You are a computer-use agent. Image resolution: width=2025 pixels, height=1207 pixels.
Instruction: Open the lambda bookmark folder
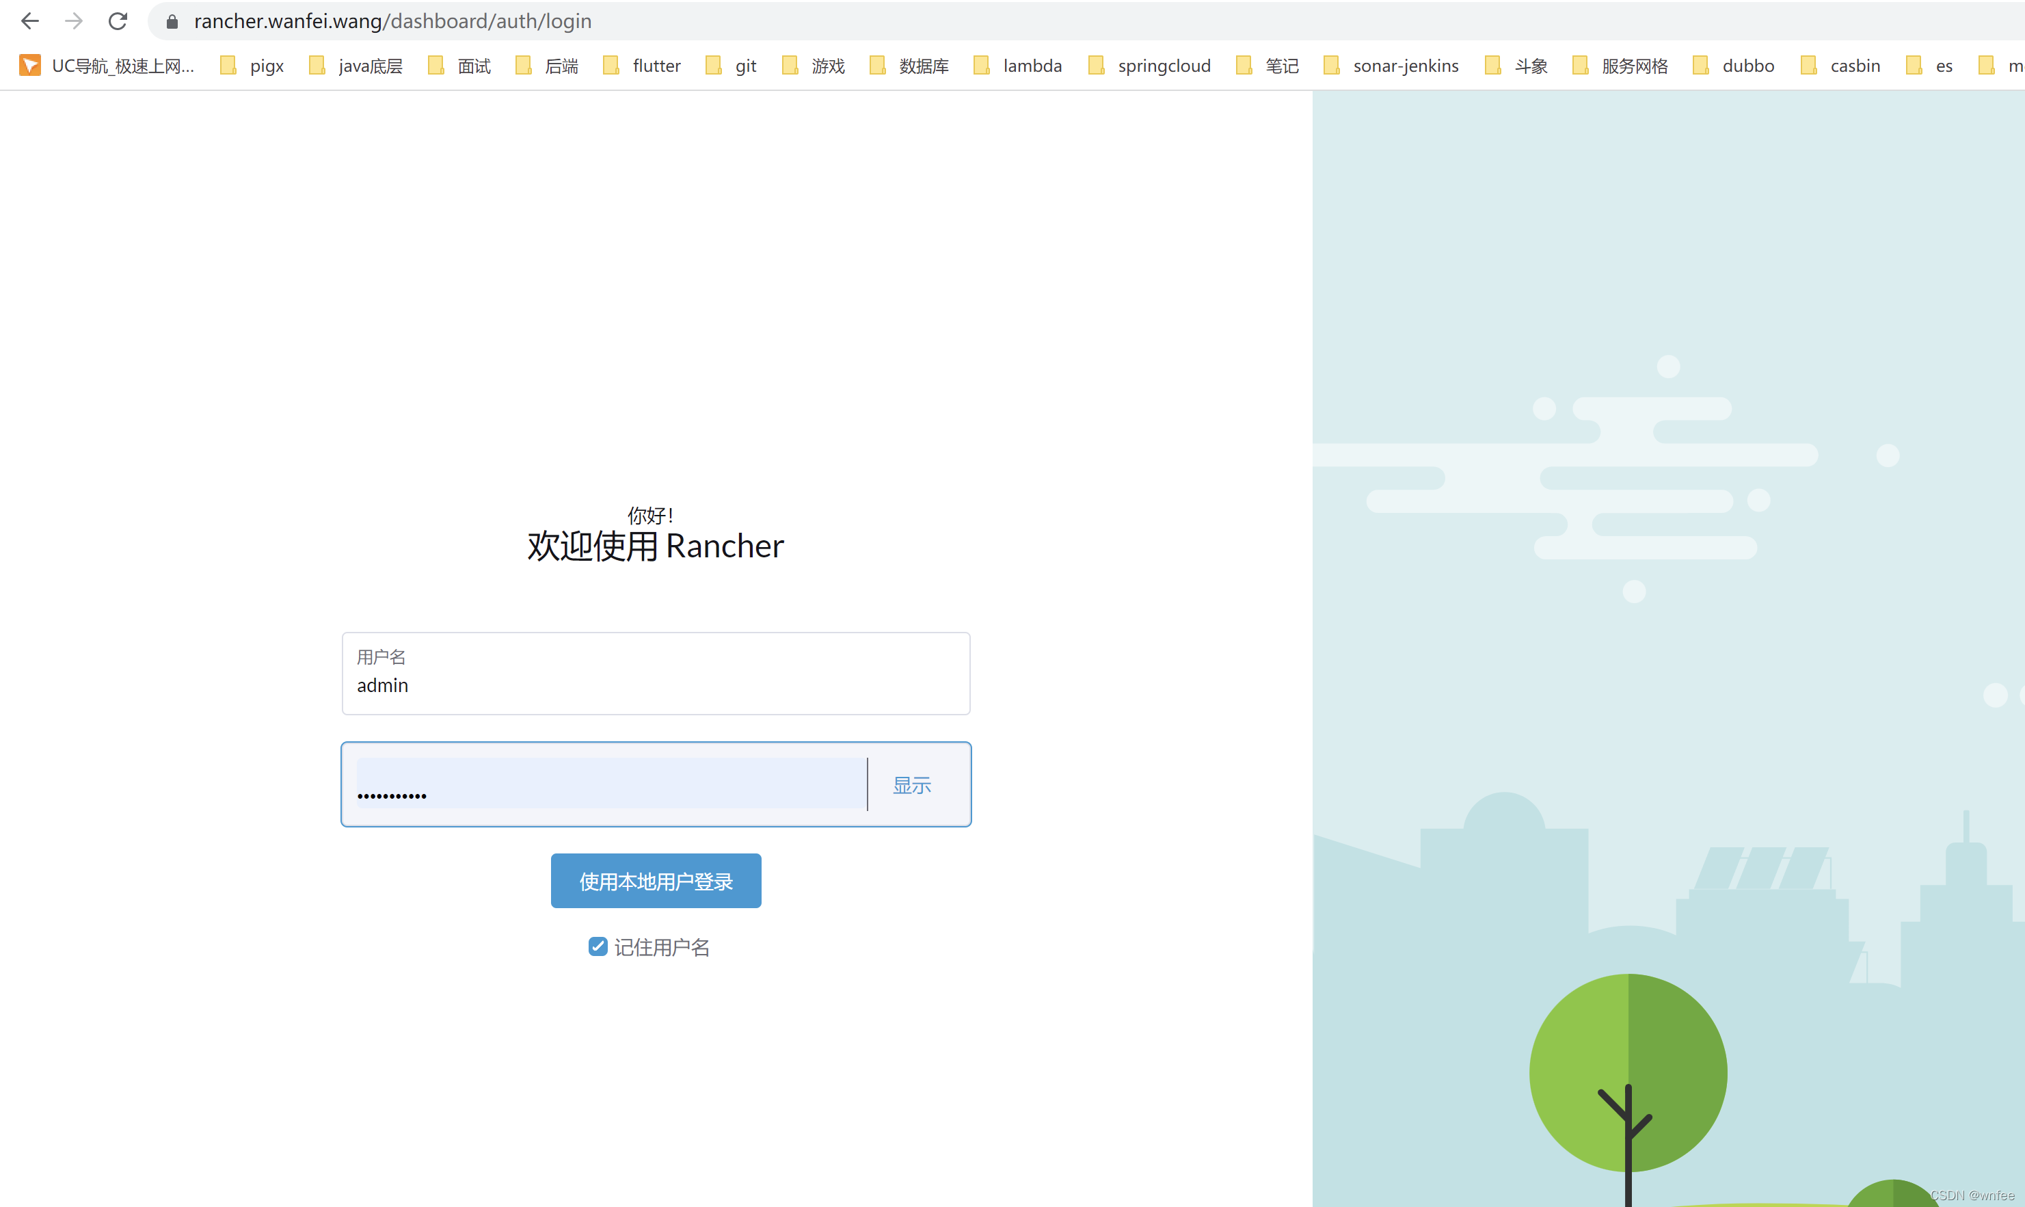(x=1018, y=66)
